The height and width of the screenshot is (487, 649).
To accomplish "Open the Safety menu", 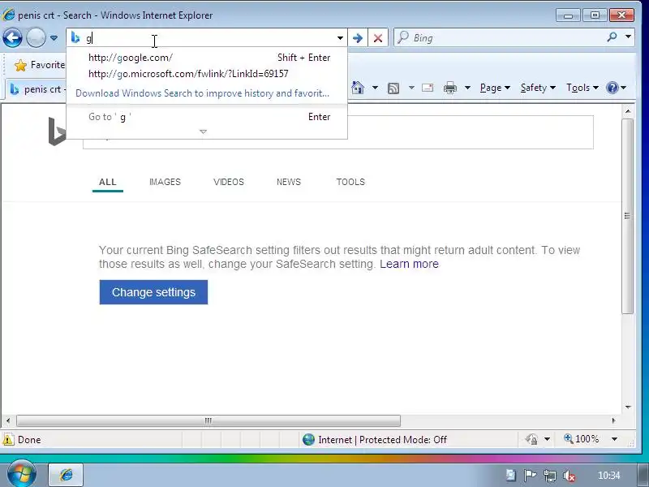I will pos(538,88).
